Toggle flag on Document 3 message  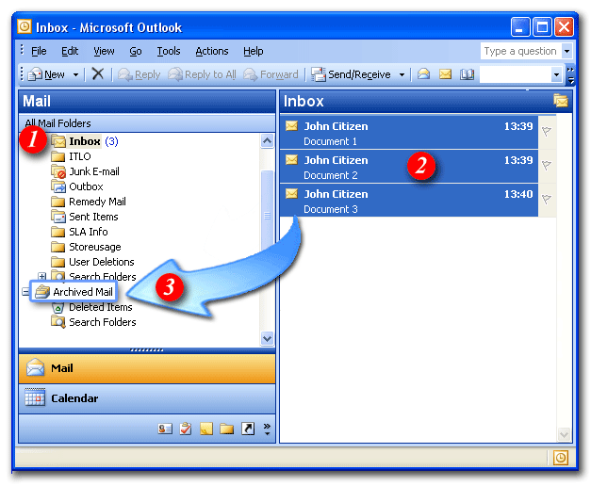pos(547,200)
